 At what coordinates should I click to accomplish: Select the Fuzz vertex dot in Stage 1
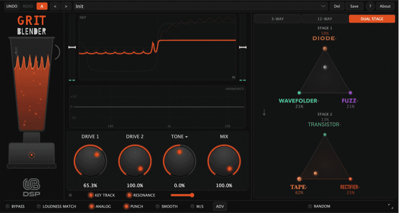[x=351, y=93]
